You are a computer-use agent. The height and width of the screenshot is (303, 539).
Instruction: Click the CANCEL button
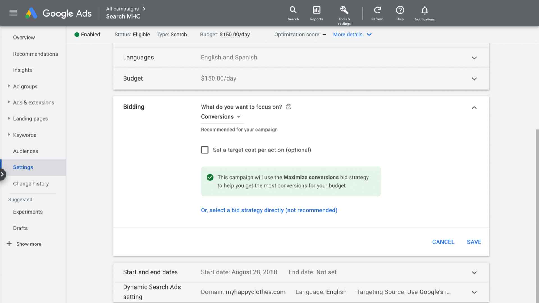point(443,242)
